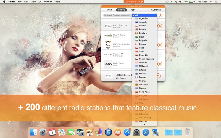Open Pages from the Dock
221x138 pixels.
(90, 132)
